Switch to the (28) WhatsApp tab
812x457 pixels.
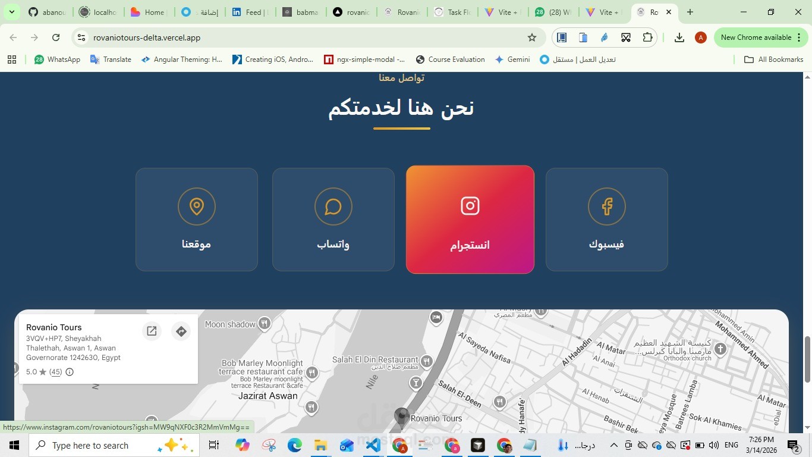click(x=554, y=12)
